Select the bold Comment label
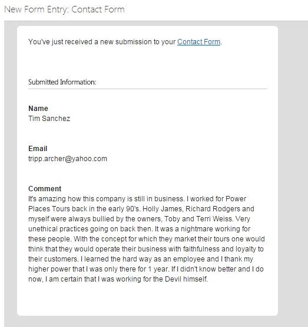Viewport: 308px width, 327px height. [45, 189]
